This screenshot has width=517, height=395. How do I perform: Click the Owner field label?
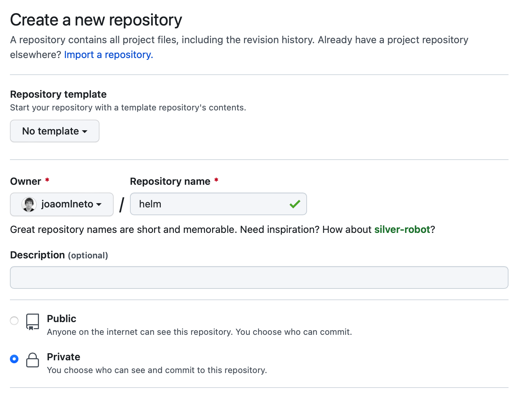pyautogui.click(x=25, y=181)
